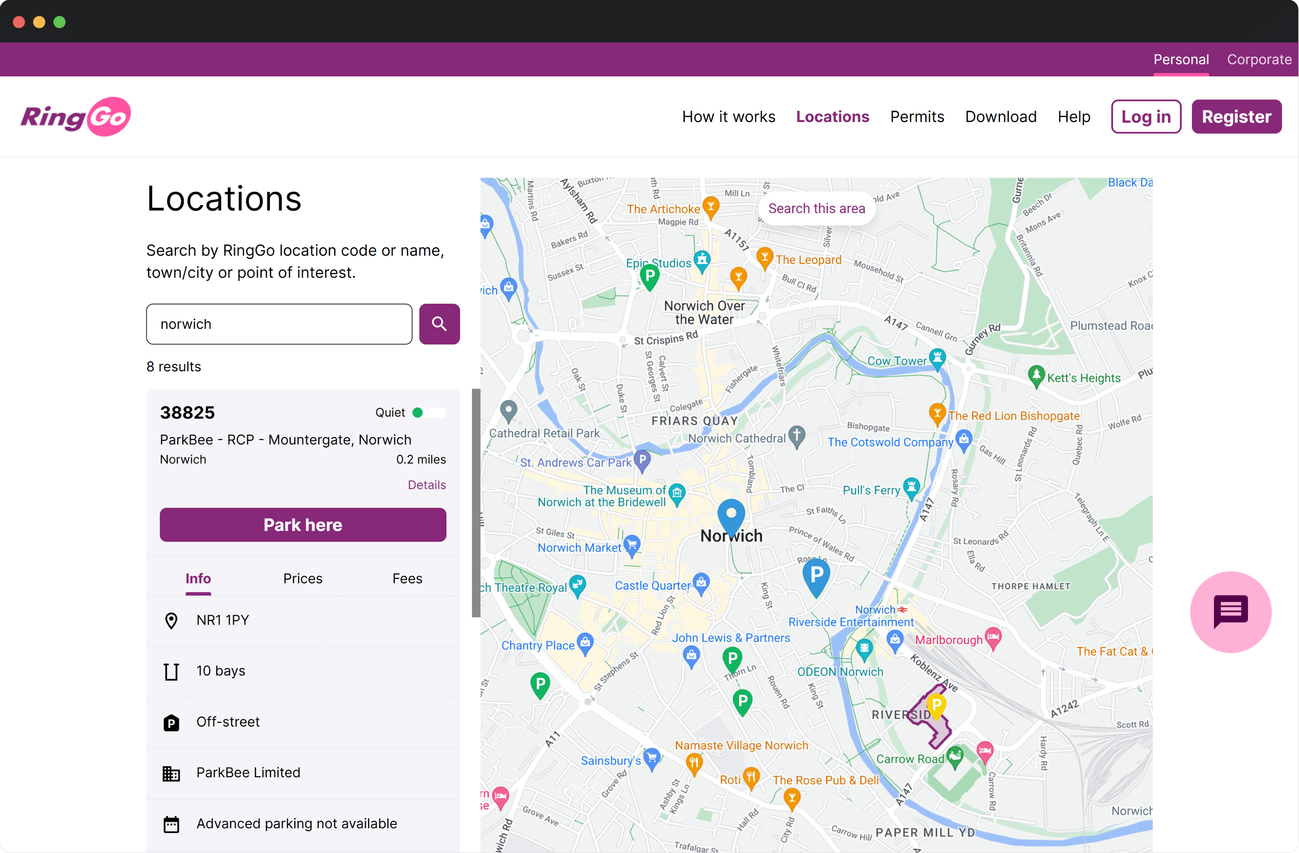Switch to the Fees tab
Screen dimensions: 1299x853
[x=407, y=578]
